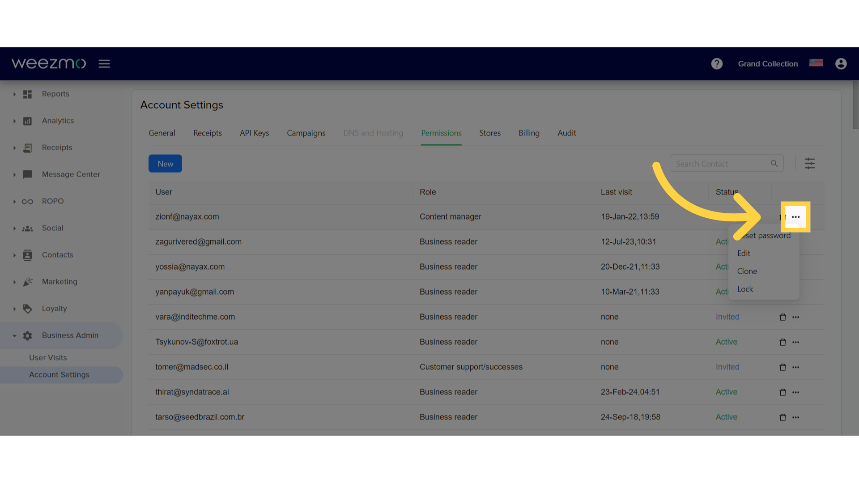Click the Lock option in context menu

click(744, 289)
